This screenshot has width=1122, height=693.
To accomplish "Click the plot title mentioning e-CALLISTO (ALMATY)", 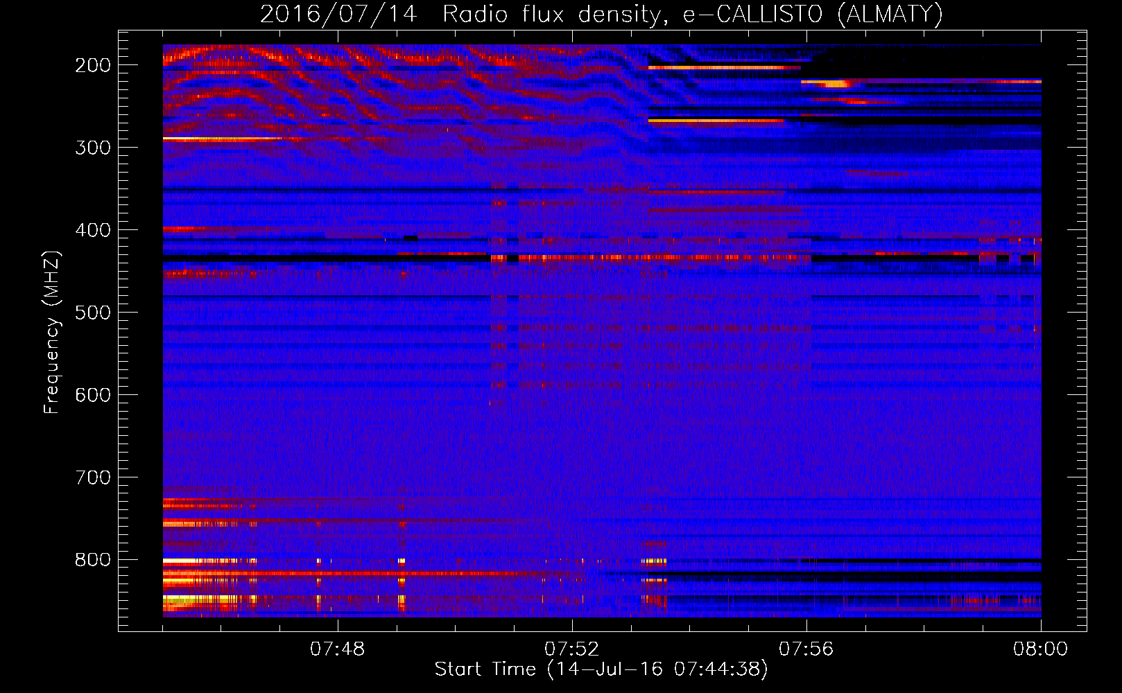I will coord(601,14).
